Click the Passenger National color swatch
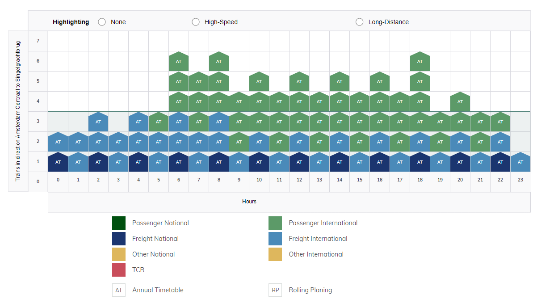Screen dimensions: 537x299 click(x=119, y=223)
